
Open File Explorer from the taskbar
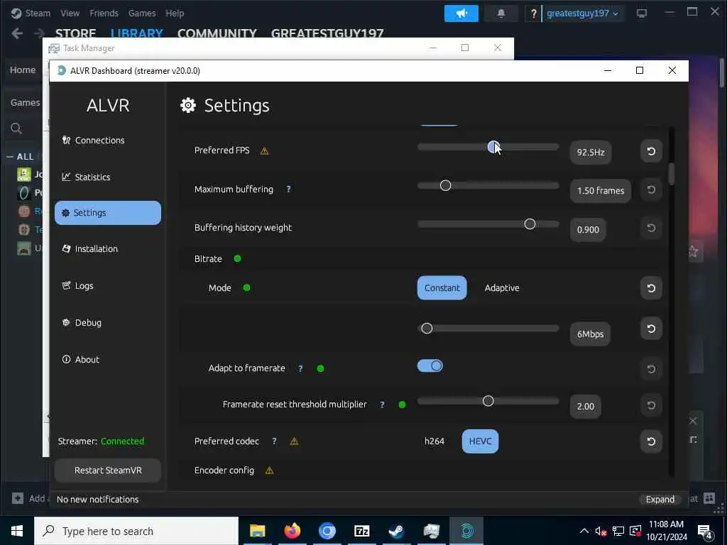(257, 531)
